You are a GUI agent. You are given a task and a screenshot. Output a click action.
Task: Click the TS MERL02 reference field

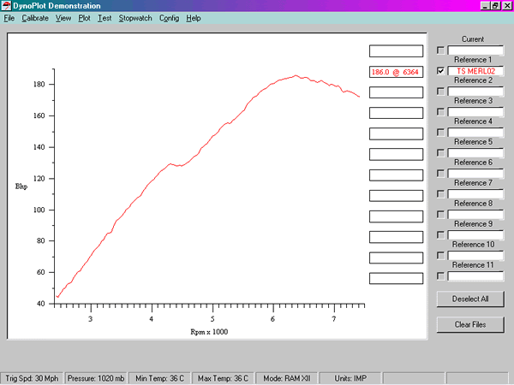(x=475, y=71)
